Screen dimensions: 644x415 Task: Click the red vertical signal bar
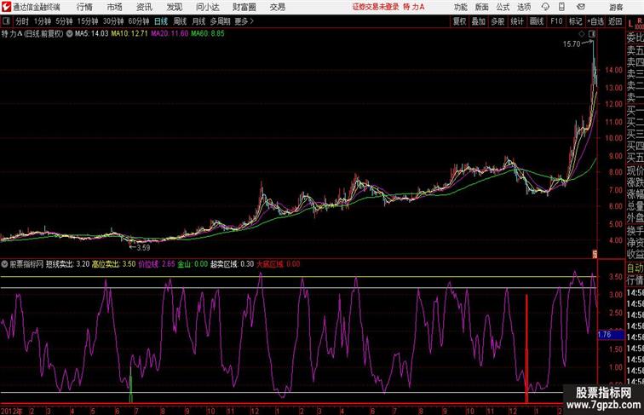coord(526,349)
